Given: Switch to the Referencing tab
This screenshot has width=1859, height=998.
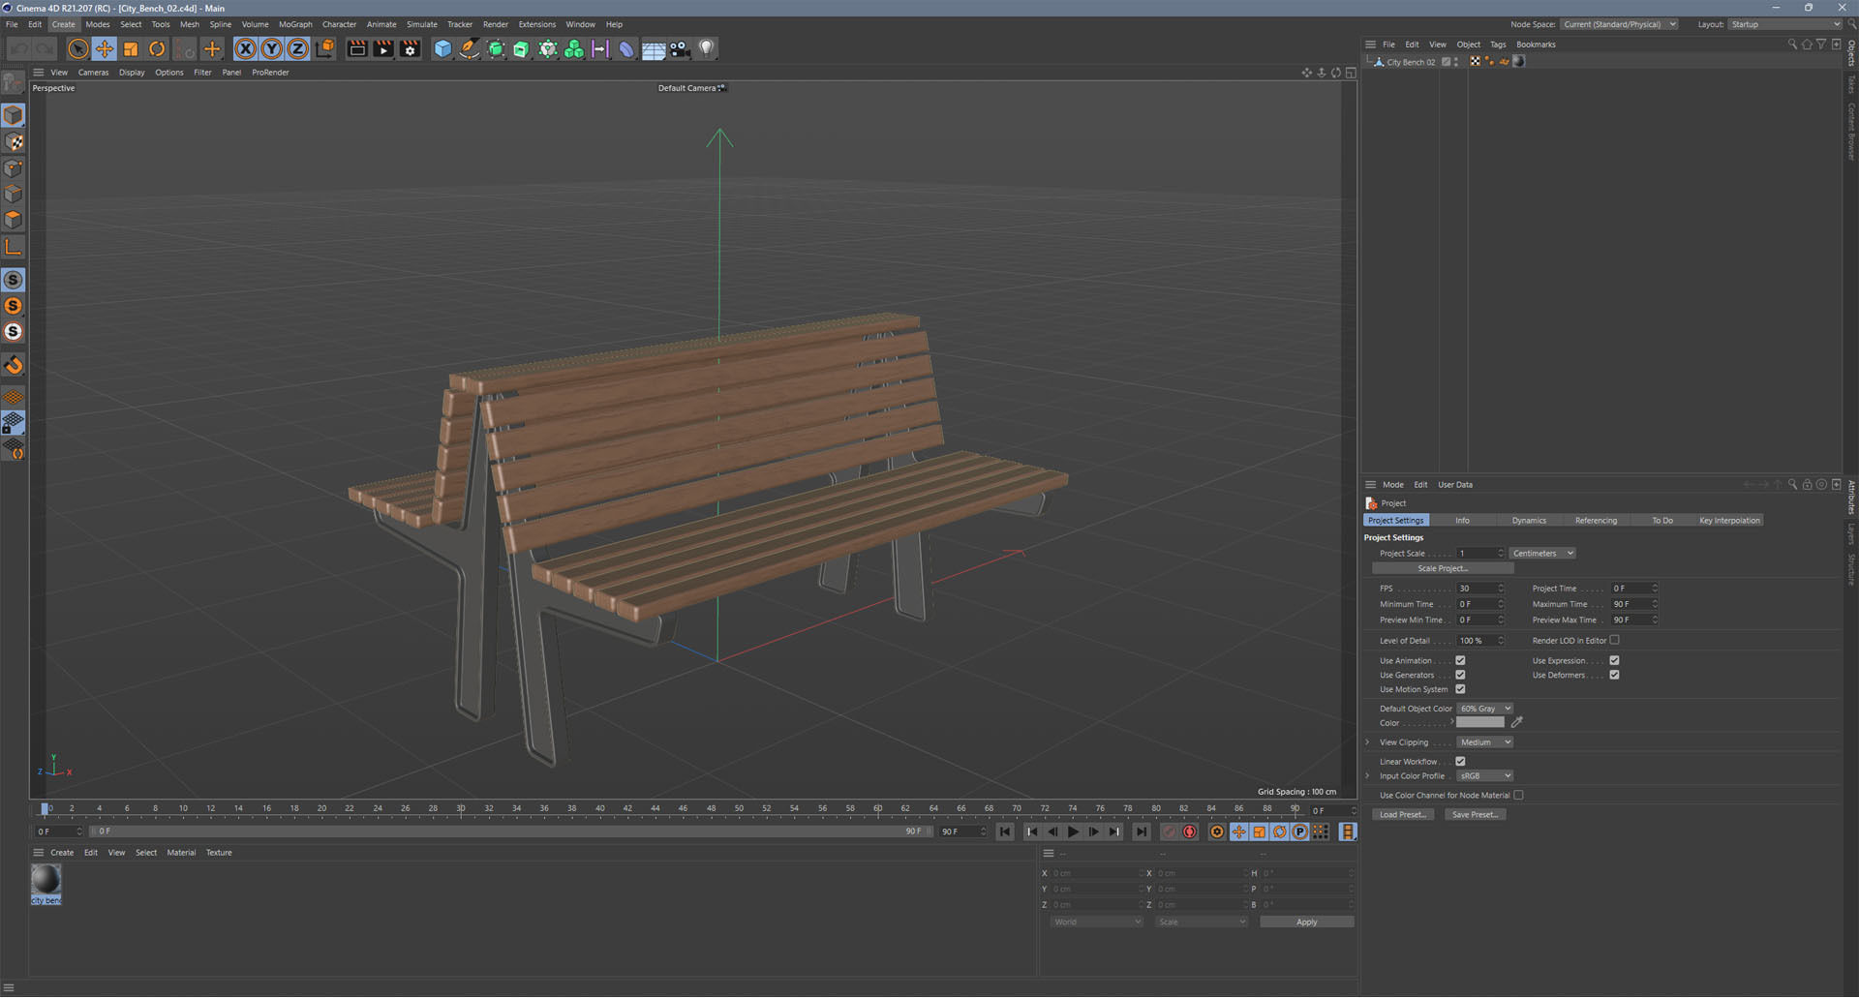Looking at the screenshot, I should tap(1596, 521).
